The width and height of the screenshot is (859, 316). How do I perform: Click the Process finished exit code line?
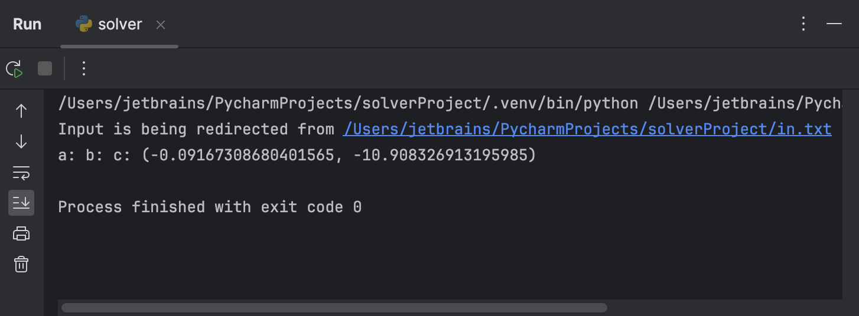(x=210, y=207)
